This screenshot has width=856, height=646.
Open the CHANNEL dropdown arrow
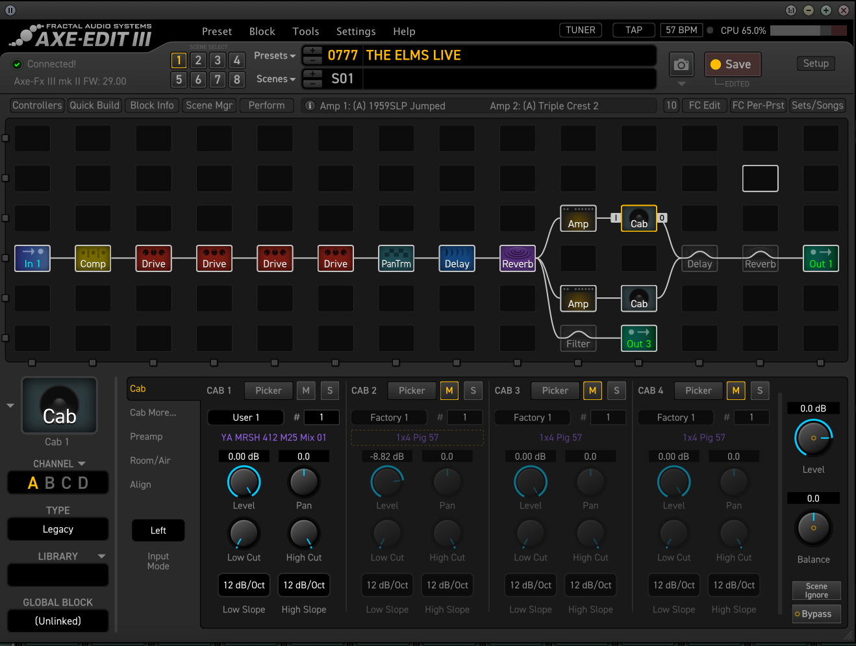pos(82,464)
